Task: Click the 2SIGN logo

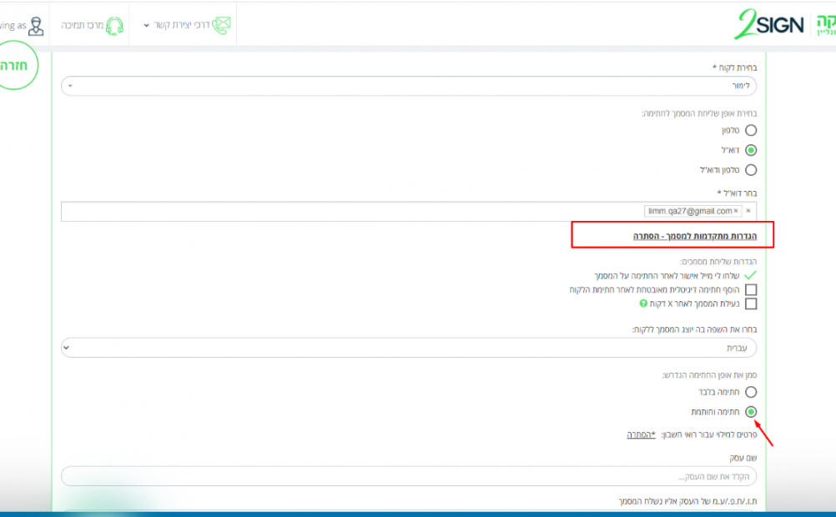Action: pos(767,24)
